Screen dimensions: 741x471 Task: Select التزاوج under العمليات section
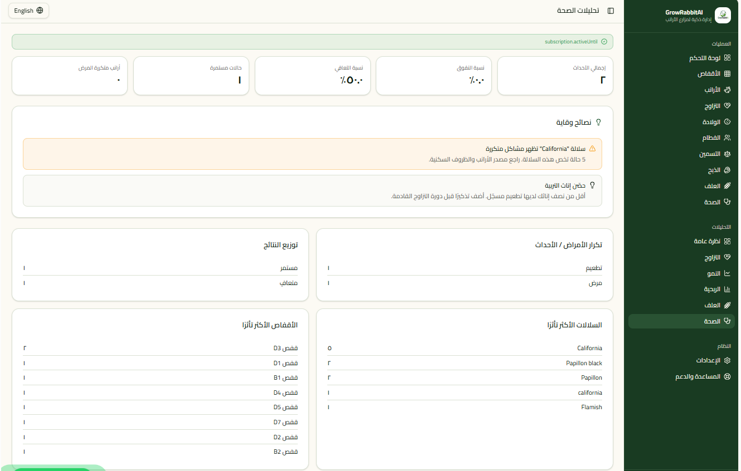click(x=681, y=106)
